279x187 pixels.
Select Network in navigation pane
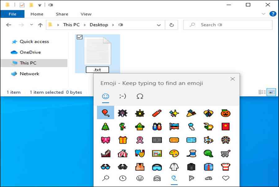point(25,74)
